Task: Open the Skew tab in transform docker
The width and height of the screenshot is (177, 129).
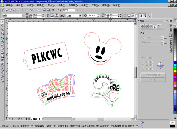Action: [159, 26]
